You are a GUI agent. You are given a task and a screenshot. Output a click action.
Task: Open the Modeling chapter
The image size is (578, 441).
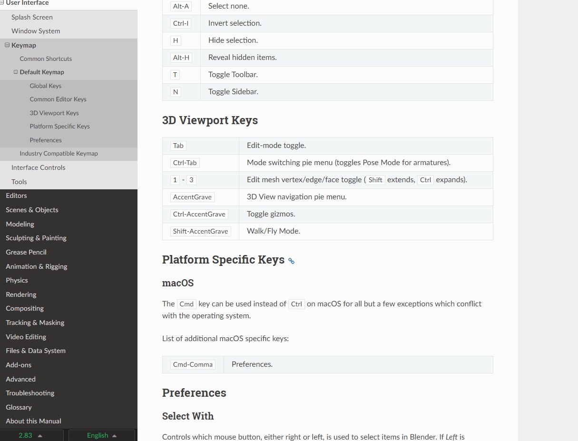[x=20, y=224]
